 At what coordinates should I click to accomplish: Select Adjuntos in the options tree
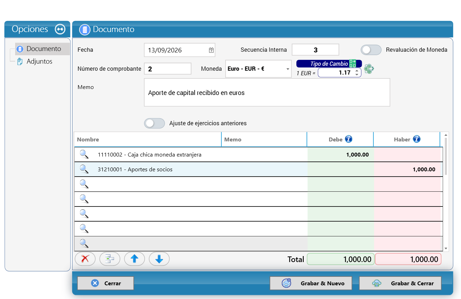point(39,62)
